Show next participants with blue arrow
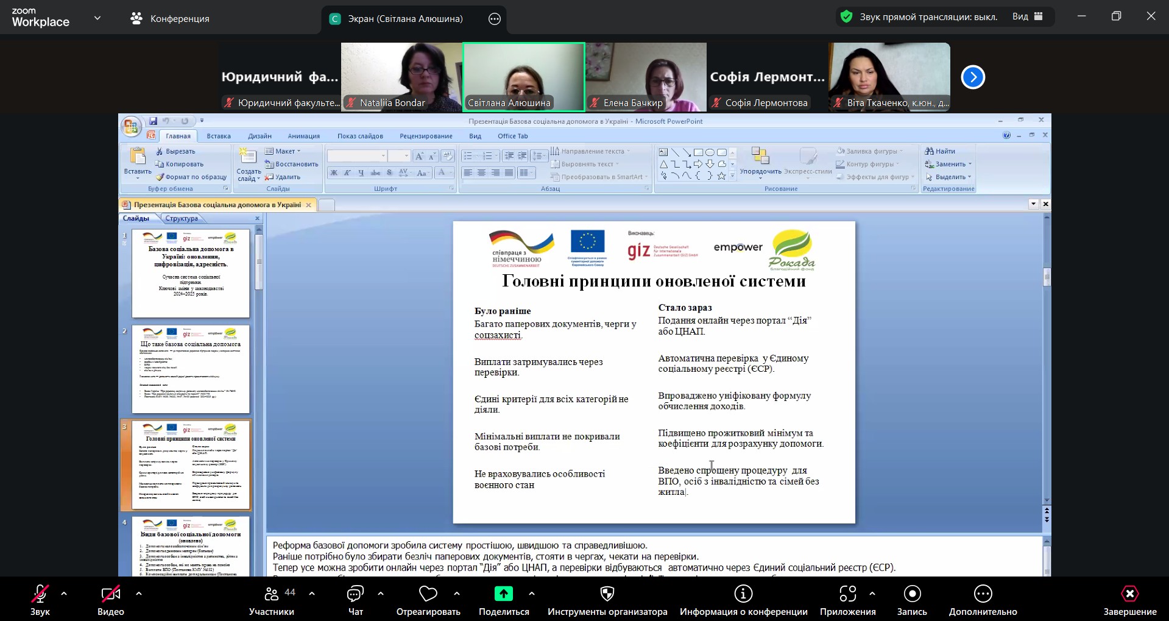 pos(973,77)
